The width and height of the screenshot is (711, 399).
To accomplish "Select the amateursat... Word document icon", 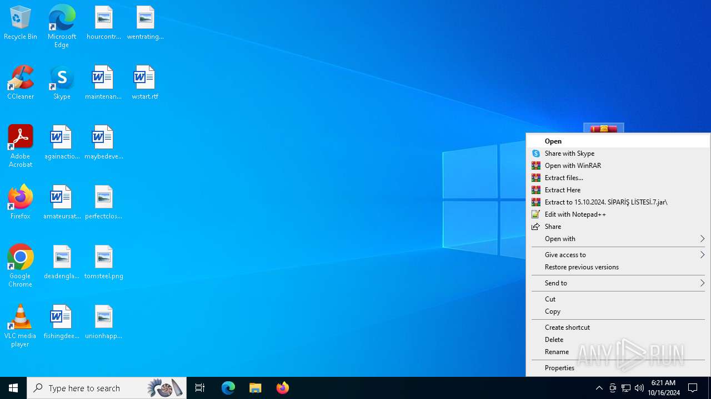I will 62,202.
